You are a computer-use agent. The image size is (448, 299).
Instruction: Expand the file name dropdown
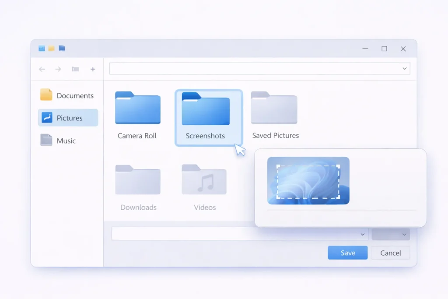362,234
